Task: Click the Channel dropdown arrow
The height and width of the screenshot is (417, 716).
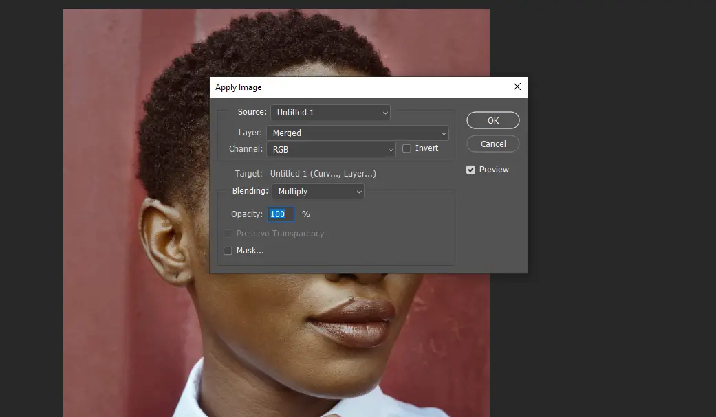Action: tap(391, 149)
